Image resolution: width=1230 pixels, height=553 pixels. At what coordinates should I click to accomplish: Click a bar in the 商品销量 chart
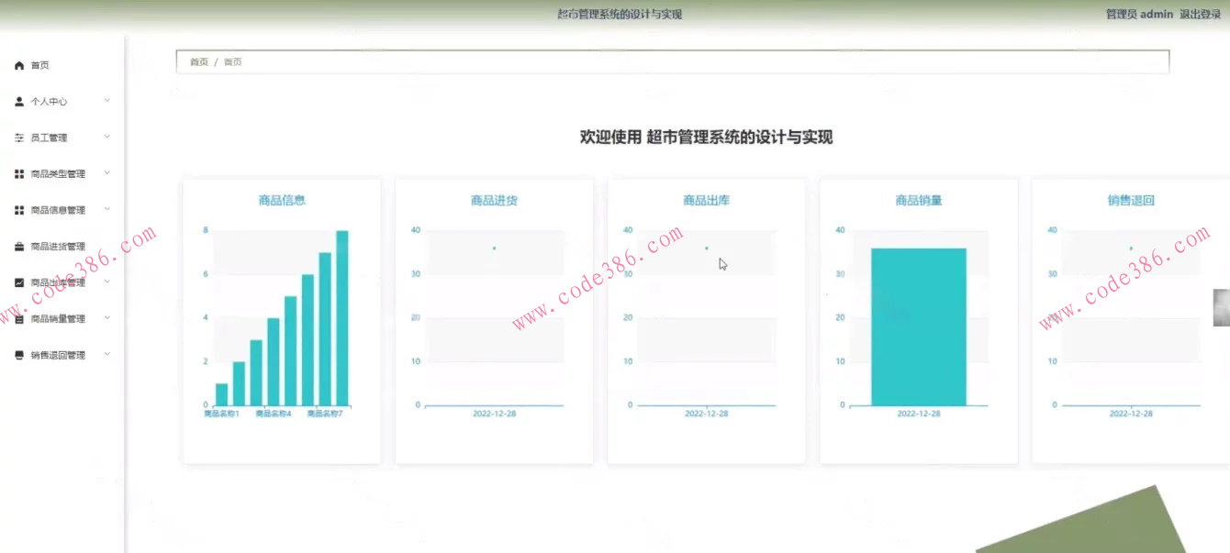[x=918, y=326]
